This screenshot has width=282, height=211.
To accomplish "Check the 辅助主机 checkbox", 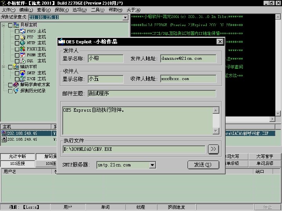I will click(x=11, y=67).
